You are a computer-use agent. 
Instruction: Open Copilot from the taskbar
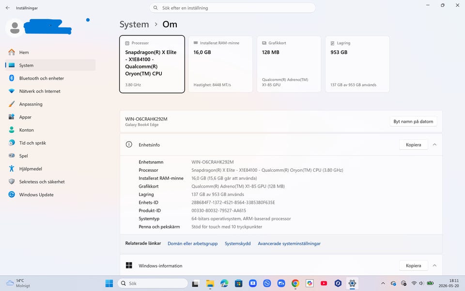point(310,283)
